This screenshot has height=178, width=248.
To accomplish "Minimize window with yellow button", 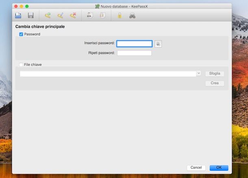I will click(22, 7).
